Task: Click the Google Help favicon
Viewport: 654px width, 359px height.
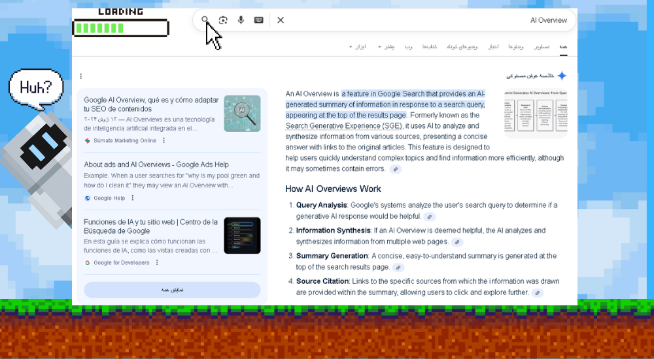Action: (88, 198)
